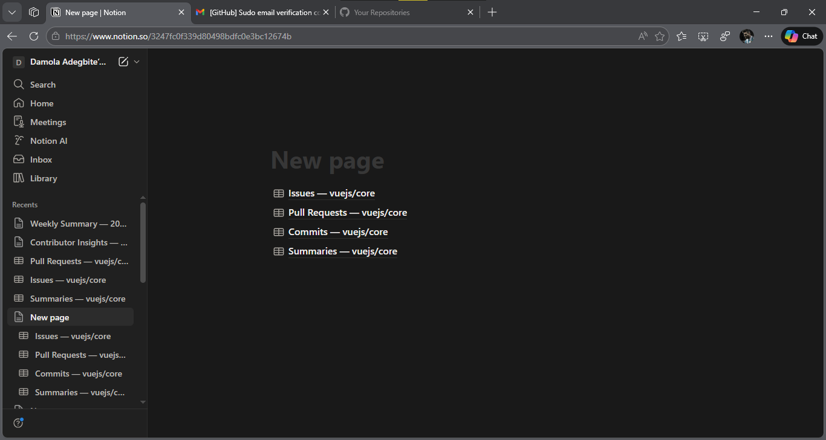Click table icon beside Commits — vuejs/core on page

[279, 232]
